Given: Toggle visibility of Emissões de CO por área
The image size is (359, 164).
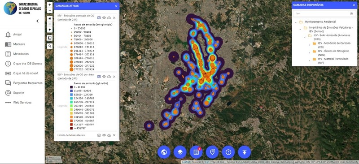Looking at the screenshot, I should (104, 77).
